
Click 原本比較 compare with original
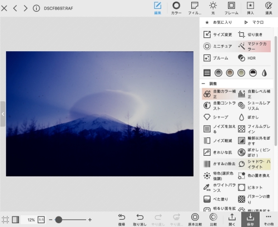click(195, 220)
